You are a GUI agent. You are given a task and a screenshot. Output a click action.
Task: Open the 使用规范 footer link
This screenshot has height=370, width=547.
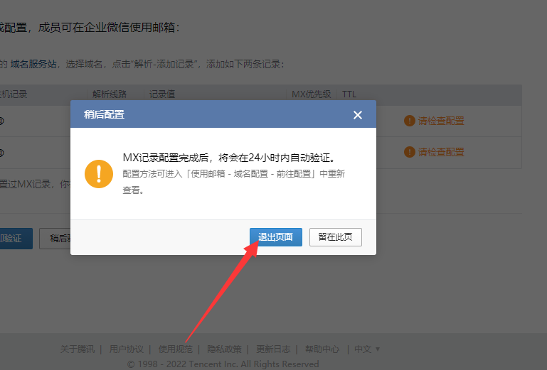pos(175,349)
